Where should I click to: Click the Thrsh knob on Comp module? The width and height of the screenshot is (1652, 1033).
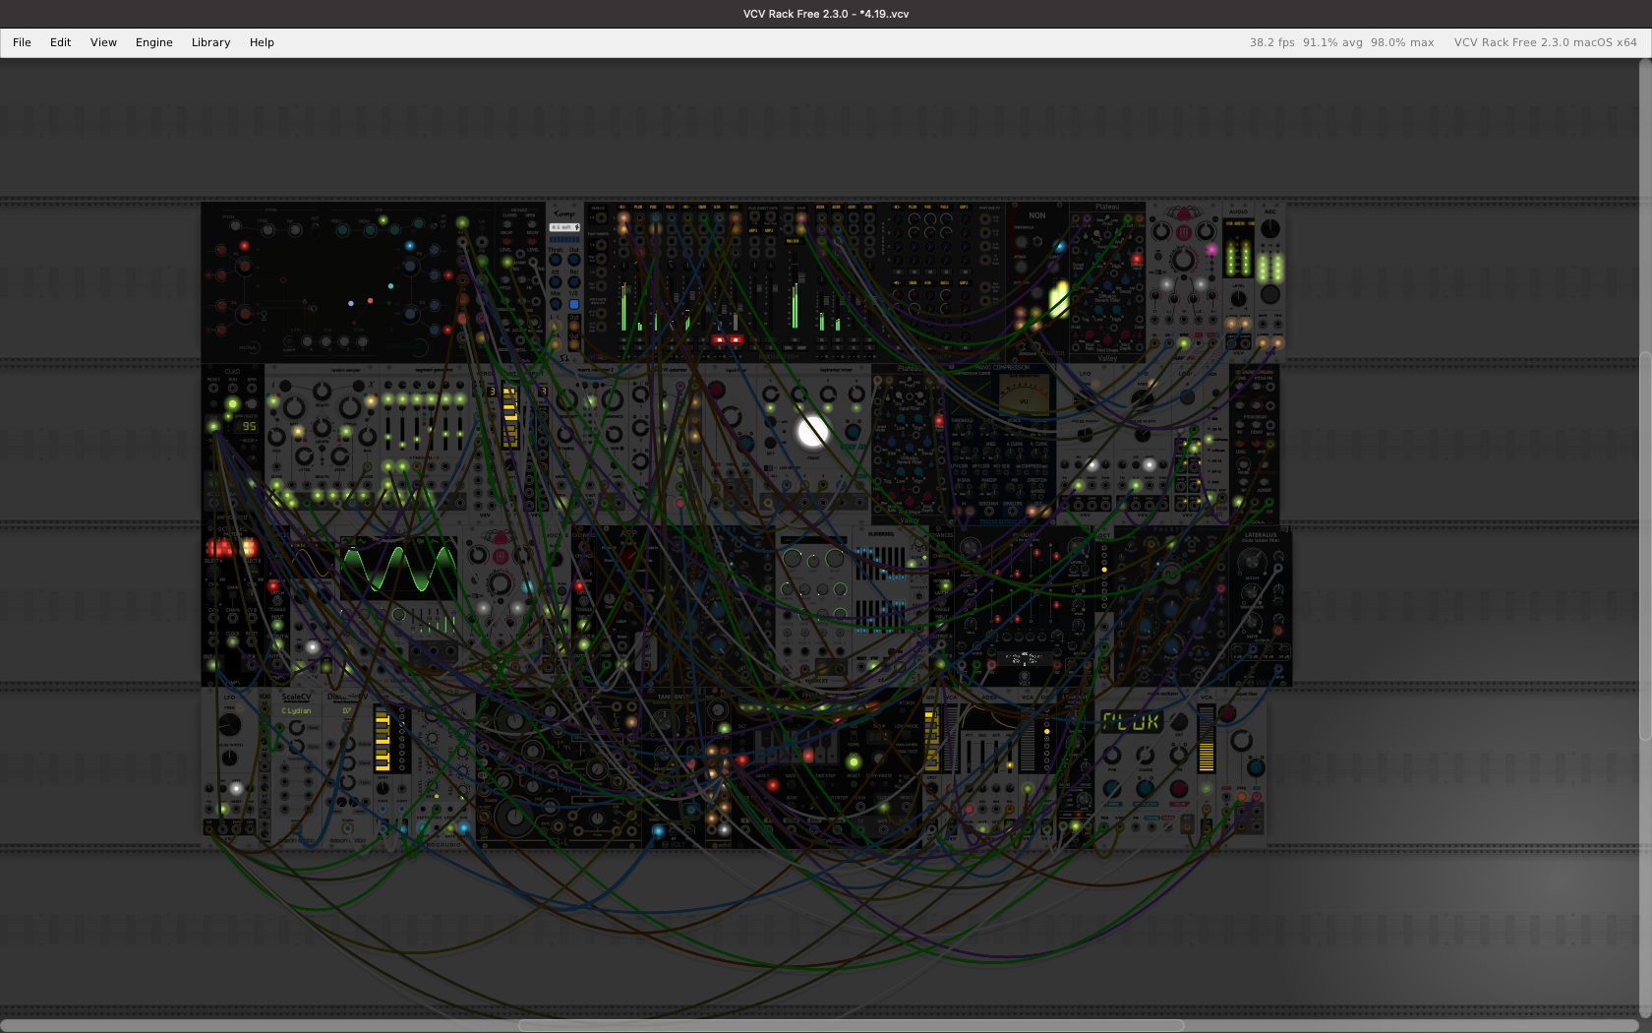pyautogui.click(x=556, y=259)
